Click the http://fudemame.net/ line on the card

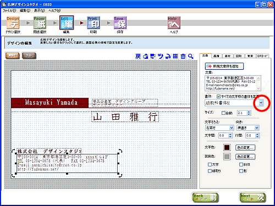click(38, 169)
